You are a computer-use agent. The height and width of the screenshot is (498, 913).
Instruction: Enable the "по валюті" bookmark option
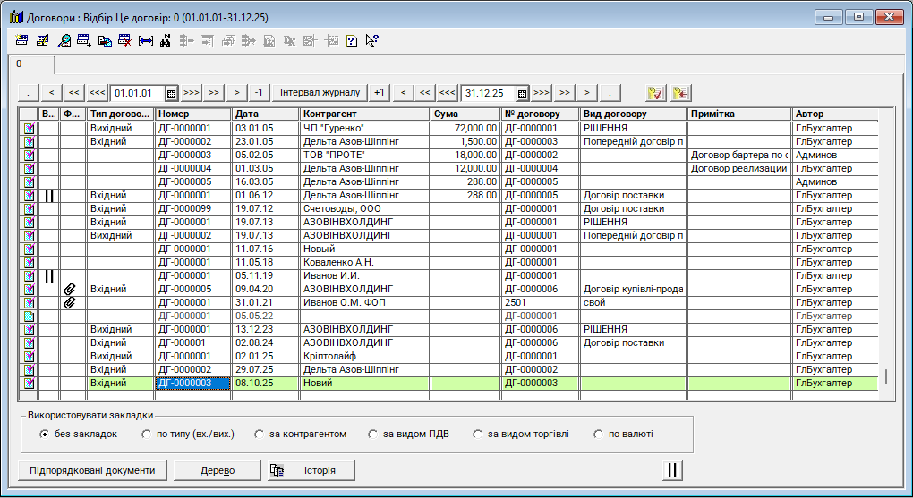(x=599, y=435)
